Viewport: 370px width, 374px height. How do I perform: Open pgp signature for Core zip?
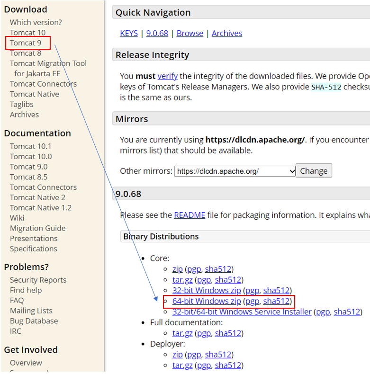[x=194, y=269]
